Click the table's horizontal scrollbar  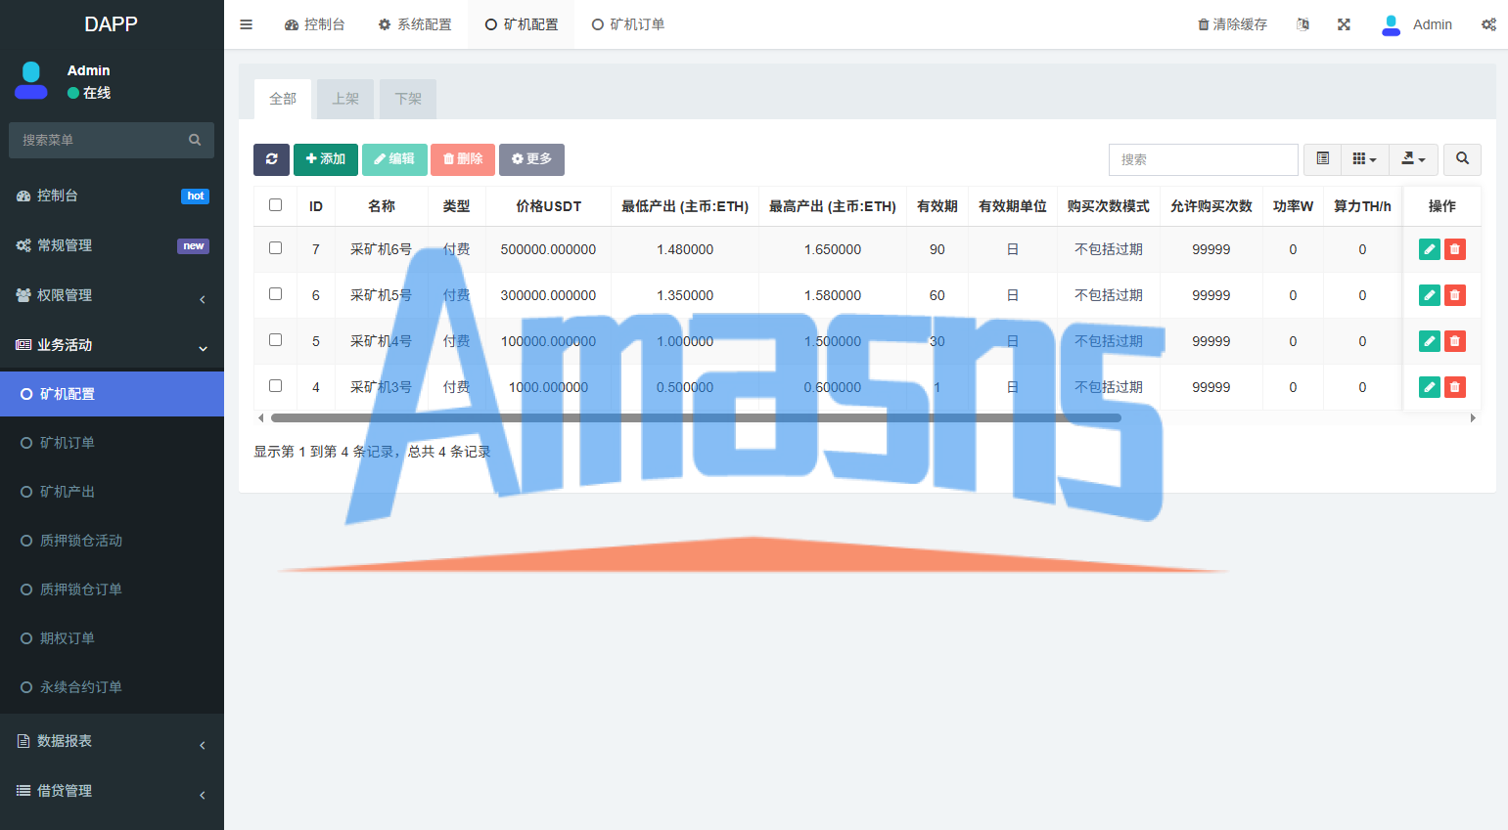point(696,417)
